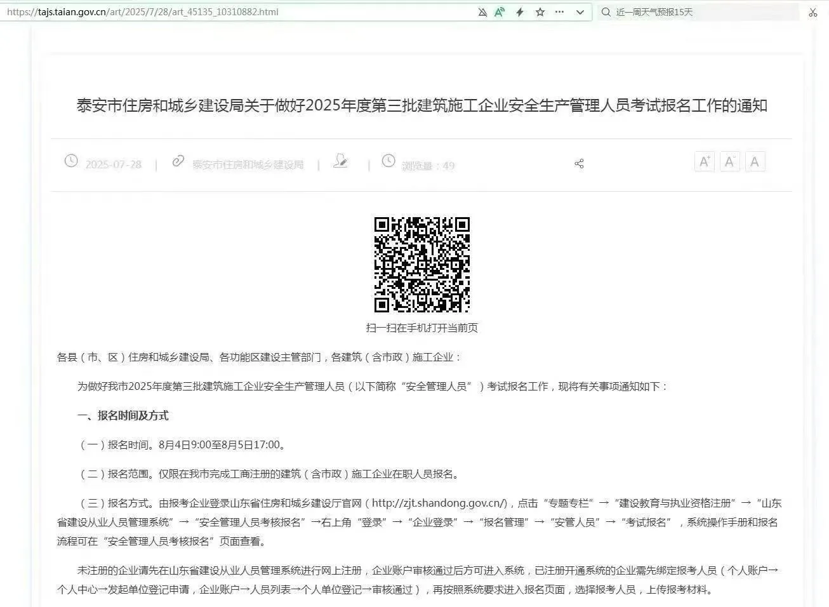Activate the read aloud icon
Viewport: 829px width, 607px height.
(500, 12)
